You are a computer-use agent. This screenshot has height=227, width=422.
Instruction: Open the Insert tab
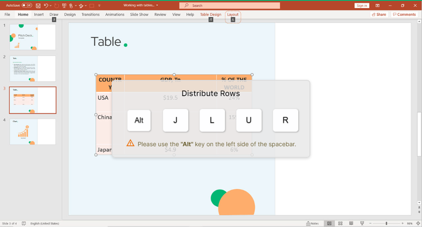[39, 14]
